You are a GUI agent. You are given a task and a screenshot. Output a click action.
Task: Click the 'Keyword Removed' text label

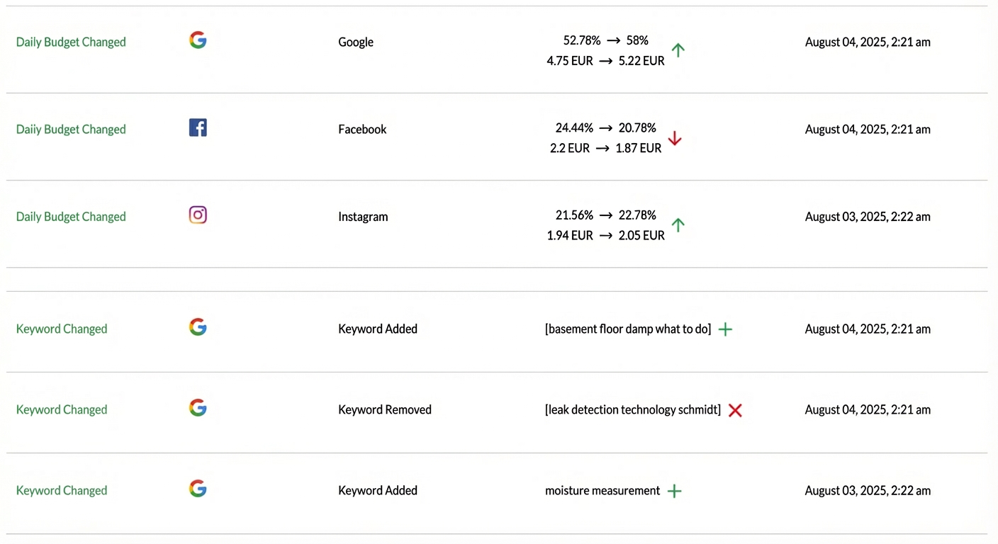coord(385,409)
